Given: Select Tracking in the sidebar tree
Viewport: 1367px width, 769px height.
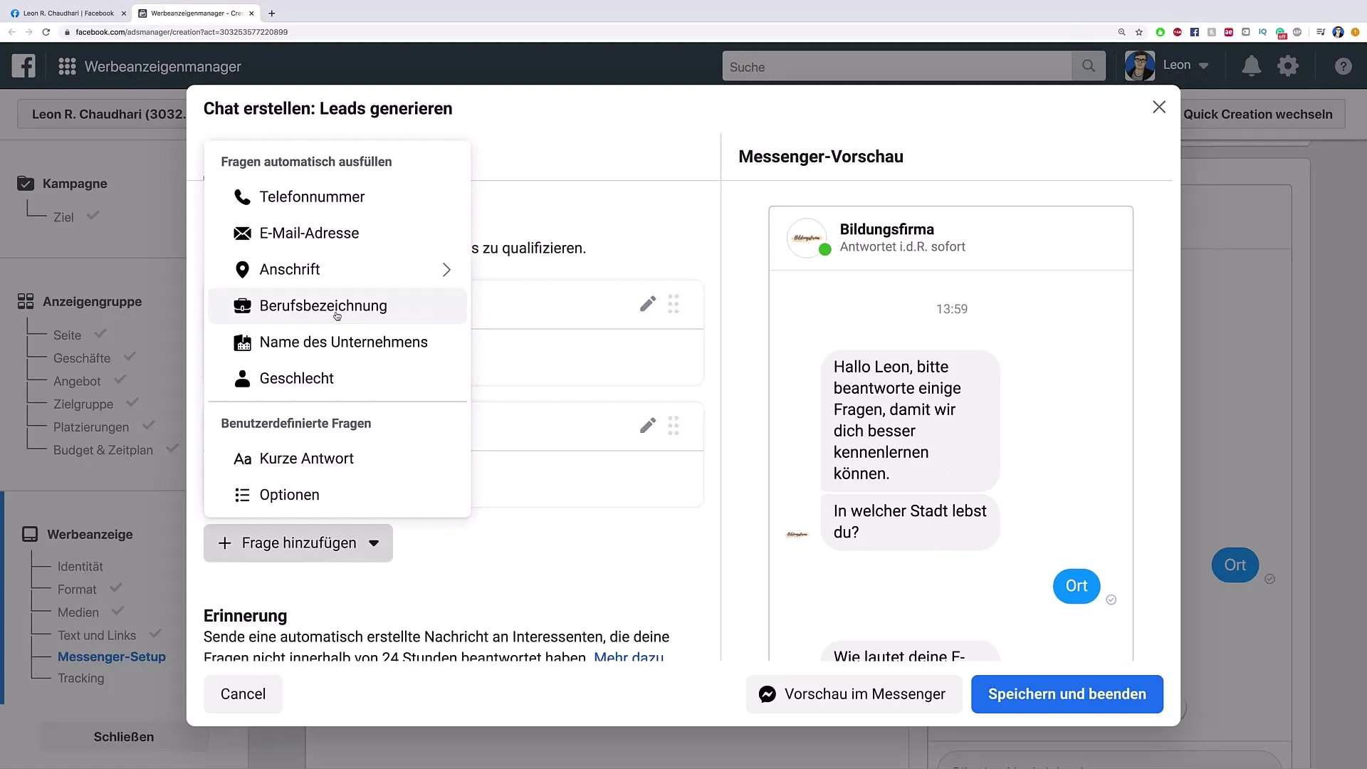Looking at the screenshot, I should pos(80,679).
